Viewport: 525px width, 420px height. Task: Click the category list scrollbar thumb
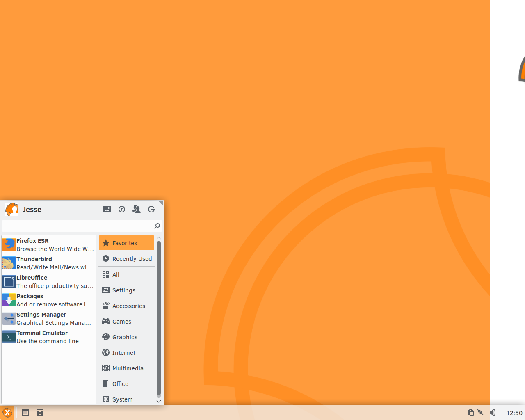click(159, 318)
